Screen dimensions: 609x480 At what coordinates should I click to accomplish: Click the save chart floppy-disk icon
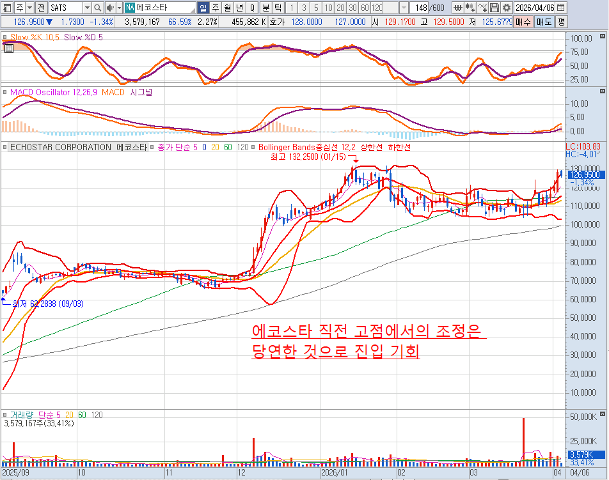tap(494, 8)
